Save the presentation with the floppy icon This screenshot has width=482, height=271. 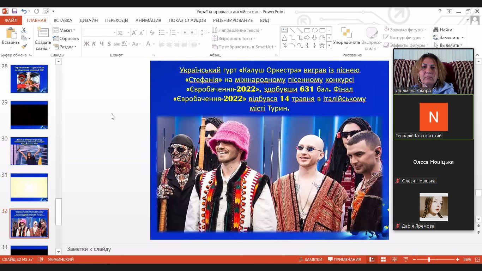14,11
